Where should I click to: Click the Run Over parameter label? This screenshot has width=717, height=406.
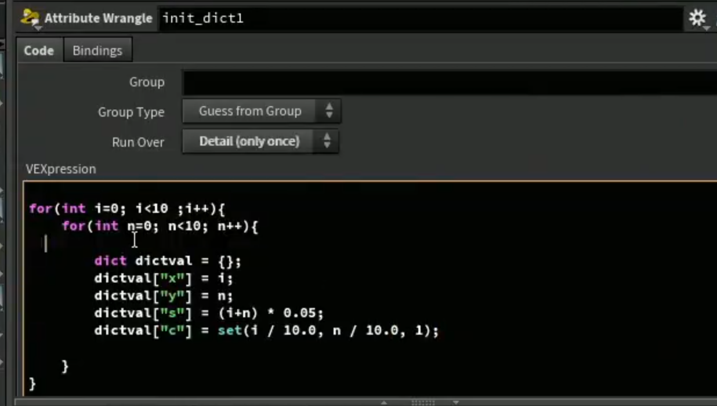(x=138, y=142)
